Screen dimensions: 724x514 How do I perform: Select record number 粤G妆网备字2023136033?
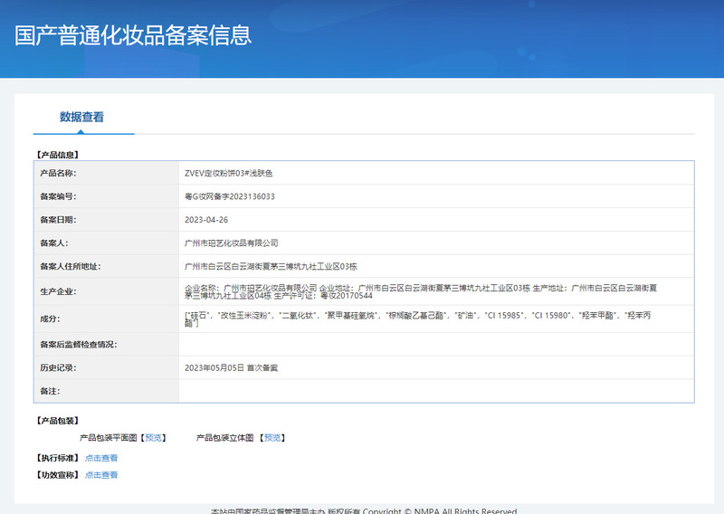pyautogui.click(x=230, y=196)
